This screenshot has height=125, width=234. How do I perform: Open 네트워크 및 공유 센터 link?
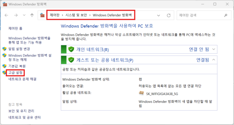click(24, 117)
